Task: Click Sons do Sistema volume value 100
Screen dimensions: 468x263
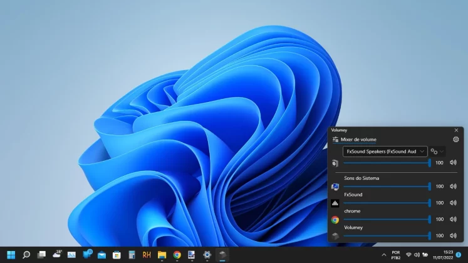Action: [439, 187]
